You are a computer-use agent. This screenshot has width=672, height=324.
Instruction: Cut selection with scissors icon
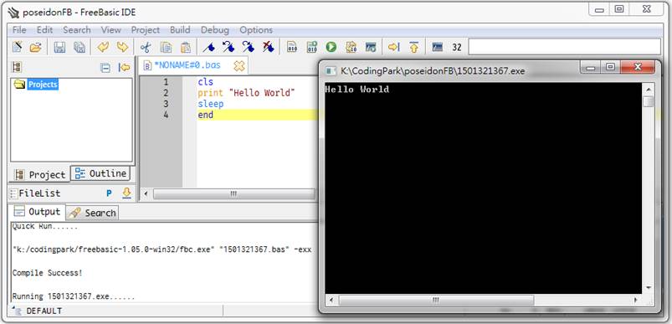[x=146, y=47]
